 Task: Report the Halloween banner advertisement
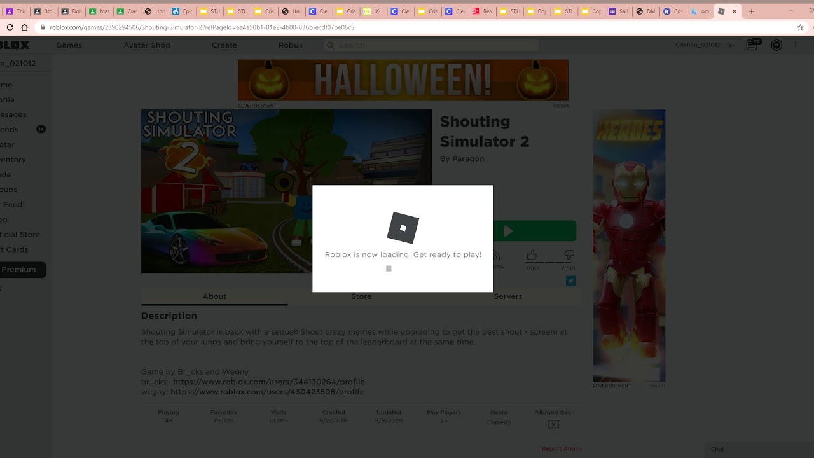(x=561, y=106)
